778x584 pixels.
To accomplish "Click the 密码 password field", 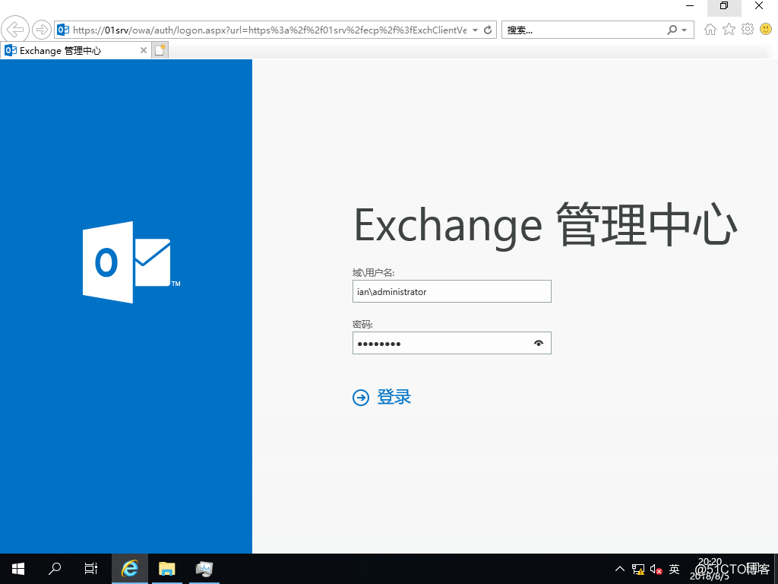I will tap(451, 343).
